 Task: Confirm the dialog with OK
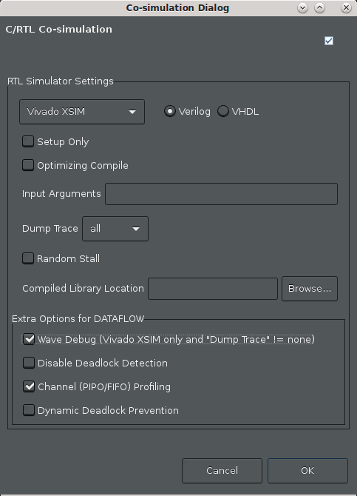coord(307,471)
